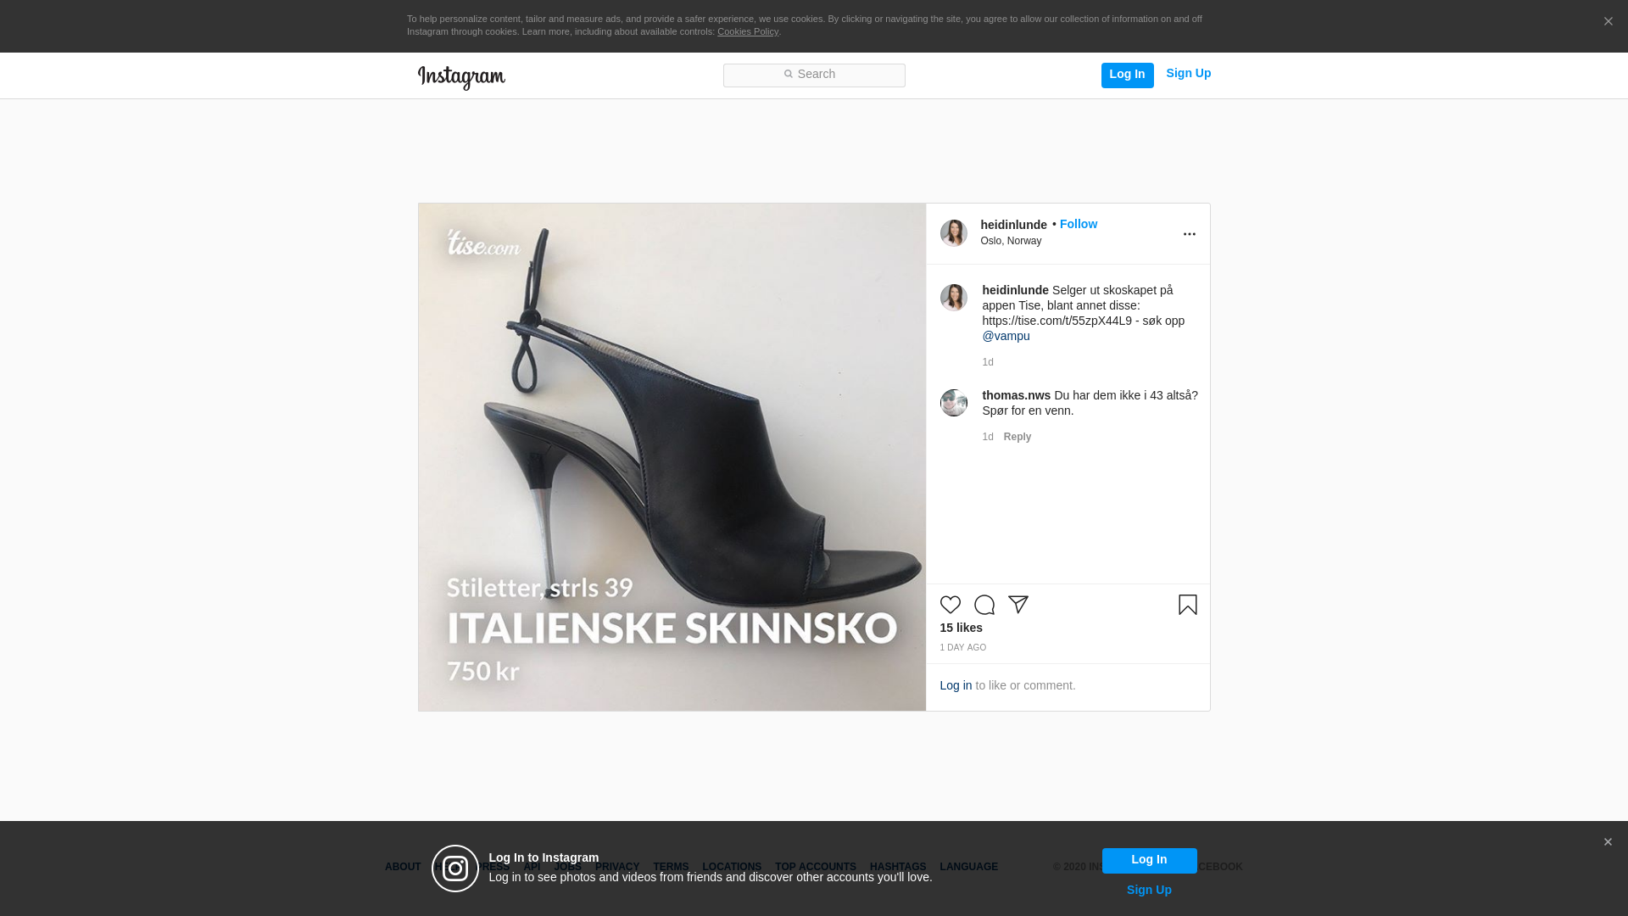Save post with bookmark icon
This screenshot has height=916, width=1628.
(x=1188, y=605)
